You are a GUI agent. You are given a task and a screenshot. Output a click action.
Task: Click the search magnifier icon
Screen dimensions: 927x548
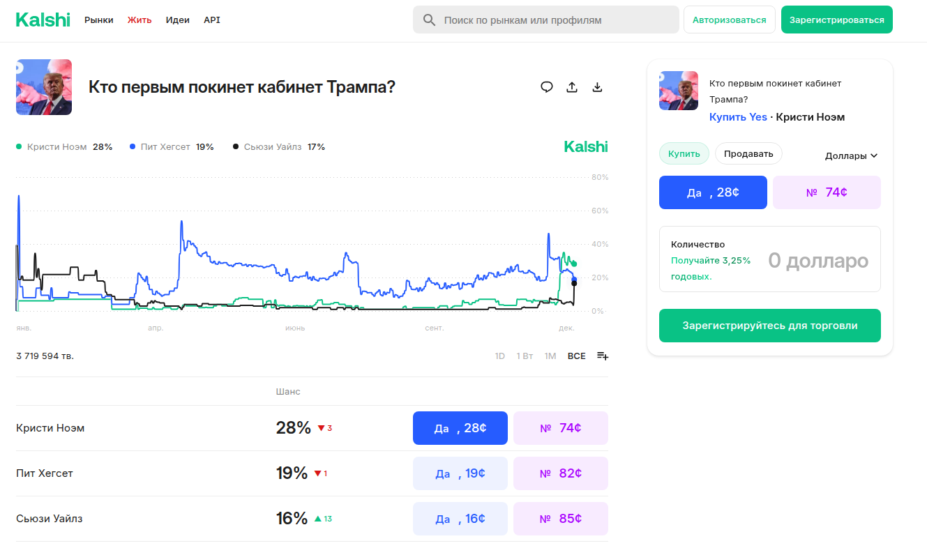[430, 20]
